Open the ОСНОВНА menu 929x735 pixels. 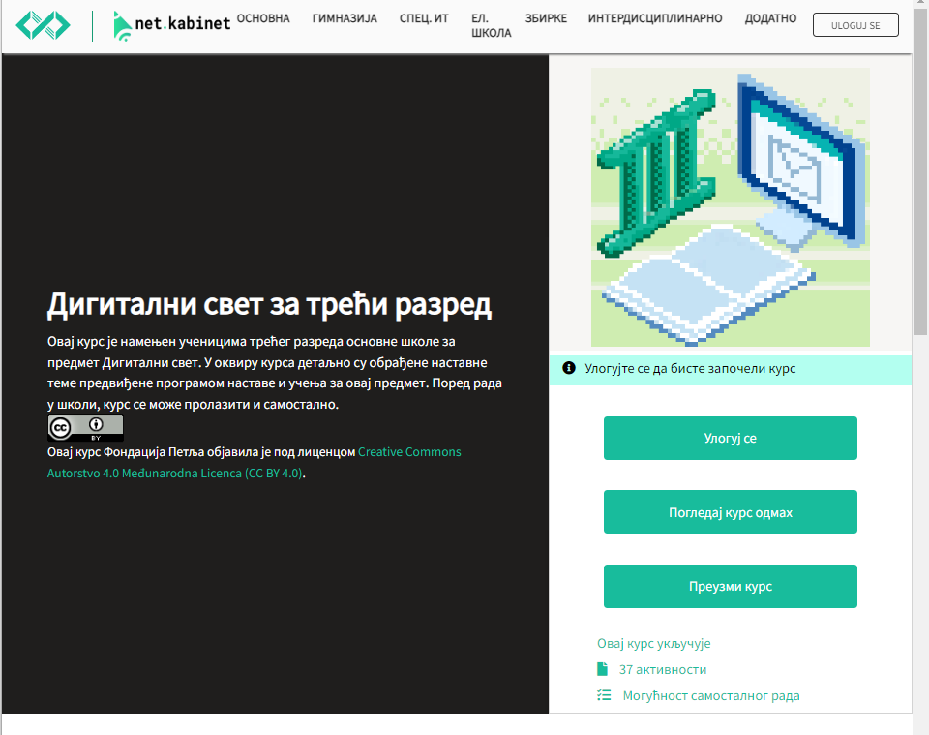263,18
